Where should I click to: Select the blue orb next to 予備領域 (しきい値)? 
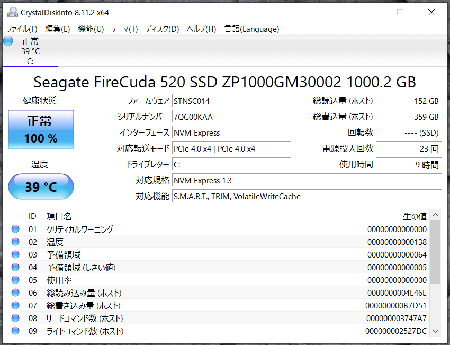15,268
